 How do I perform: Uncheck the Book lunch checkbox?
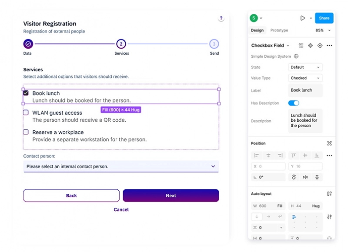coord(26,93)
